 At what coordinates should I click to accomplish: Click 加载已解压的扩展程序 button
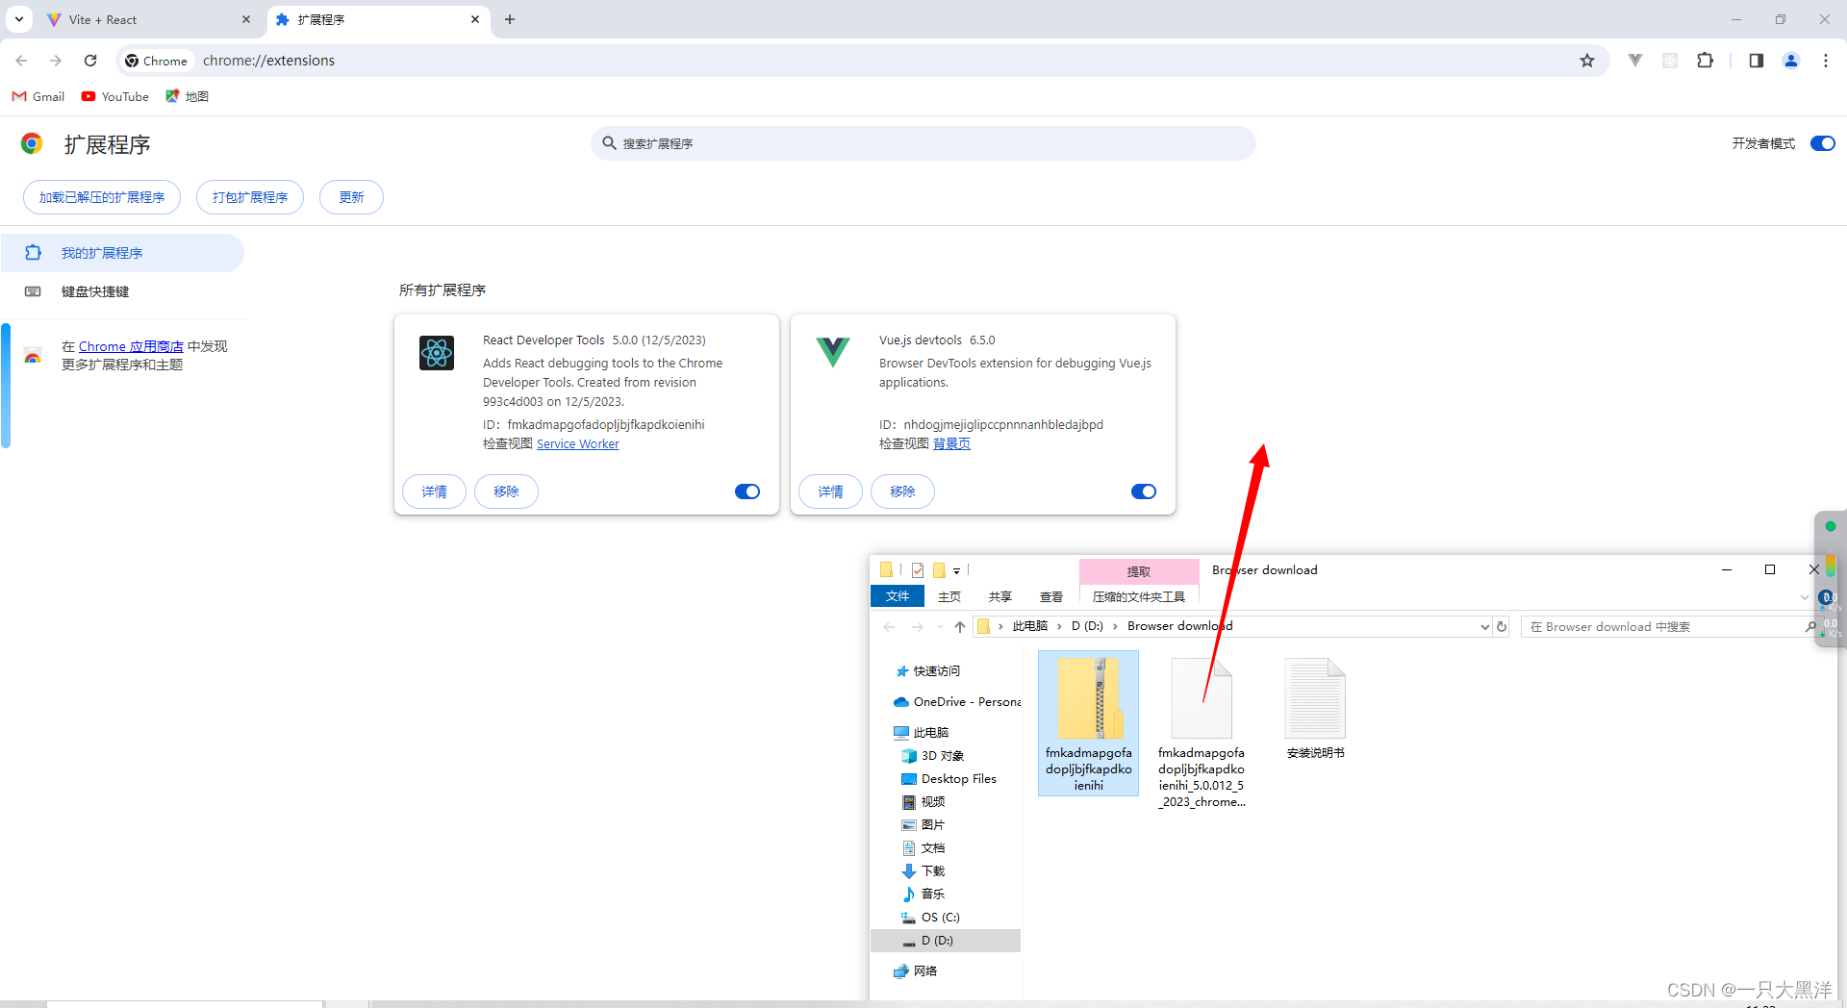click(x=102, y=197)
